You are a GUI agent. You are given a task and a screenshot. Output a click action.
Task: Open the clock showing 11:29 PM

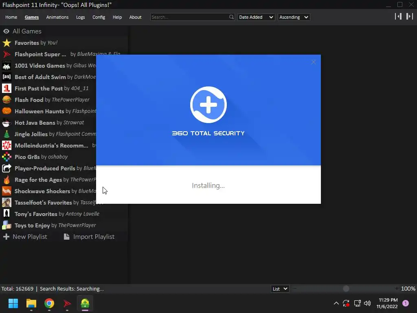point(388,300)
